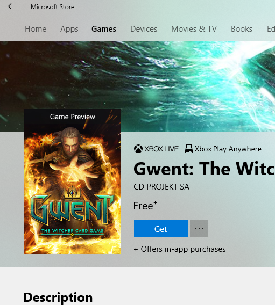Open the Devices tab
Screen dimensions: 275x305
click(144, 29)
